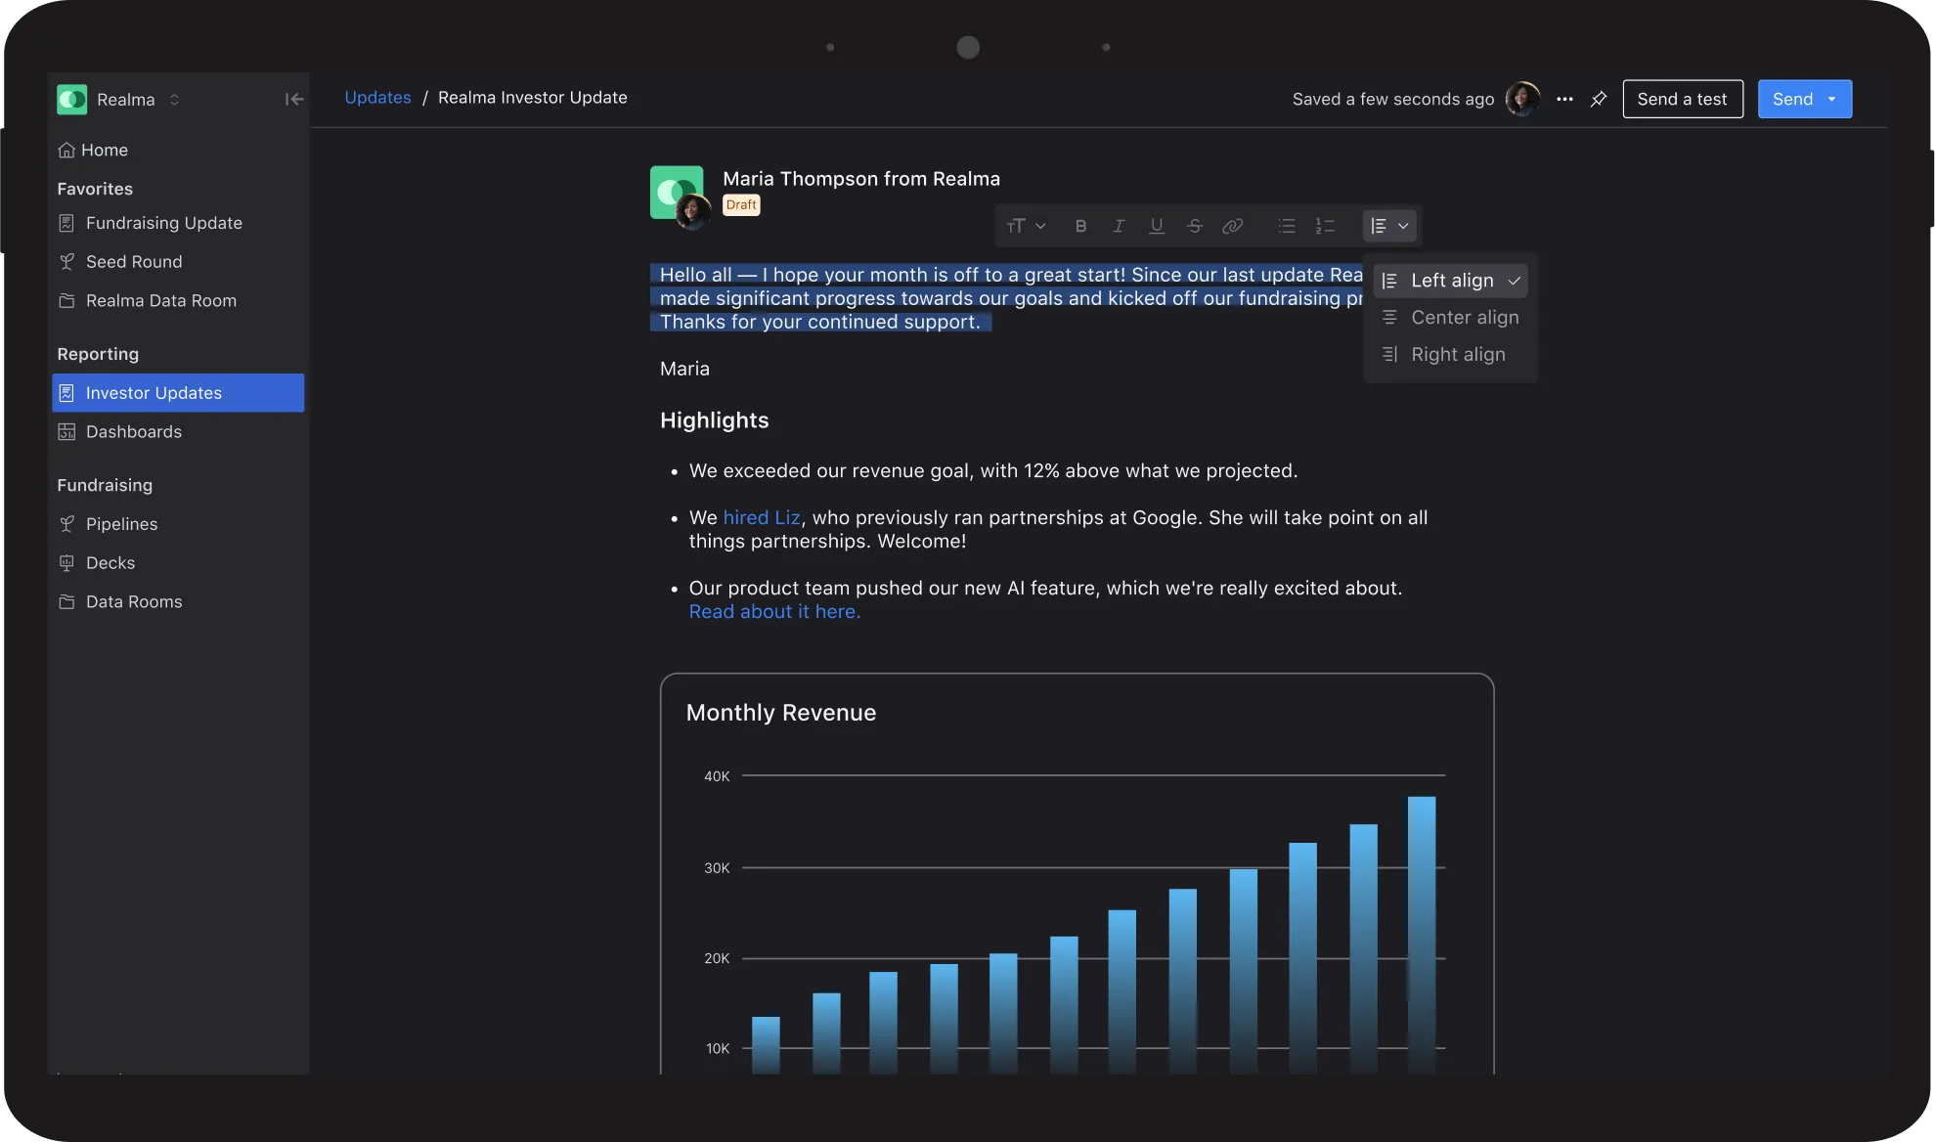Open the text size dropdown
The height and width of the screenshot is (1142, 1935).
click(x=1026, y=226)
